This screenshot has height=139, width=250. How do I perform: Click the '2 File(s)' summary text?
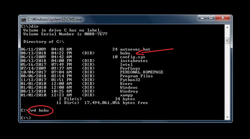(x=70, y=99)
